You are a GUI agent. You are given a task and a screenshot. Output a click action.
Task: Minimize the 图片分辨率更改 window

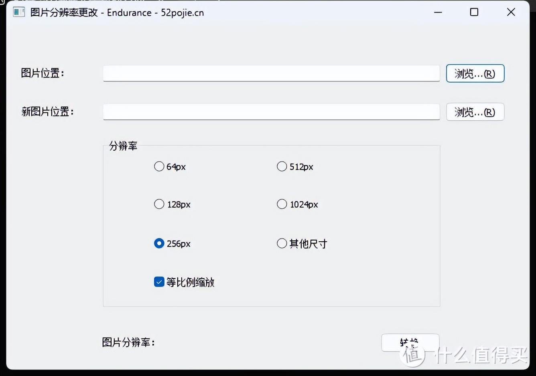tap(438, 12)
